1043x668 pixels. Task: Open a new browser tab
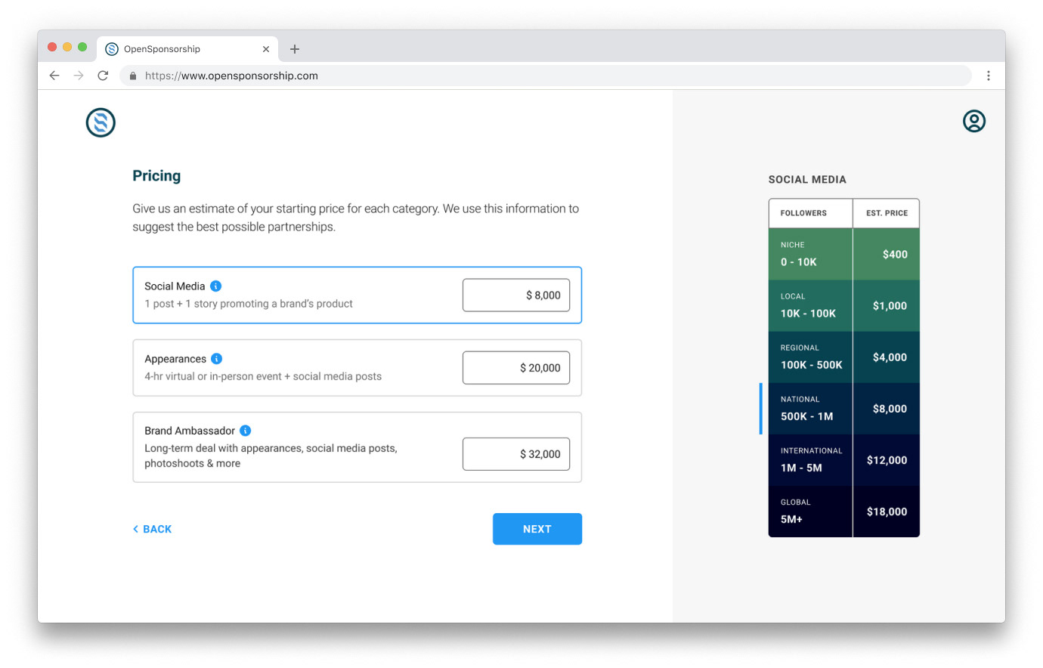point(295,49)
